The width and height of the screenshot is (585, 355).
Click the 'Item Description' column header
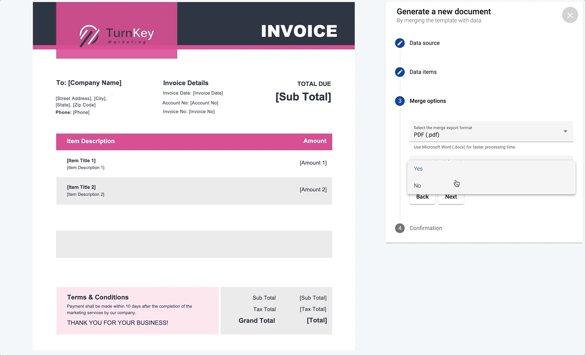click(91, 141)
